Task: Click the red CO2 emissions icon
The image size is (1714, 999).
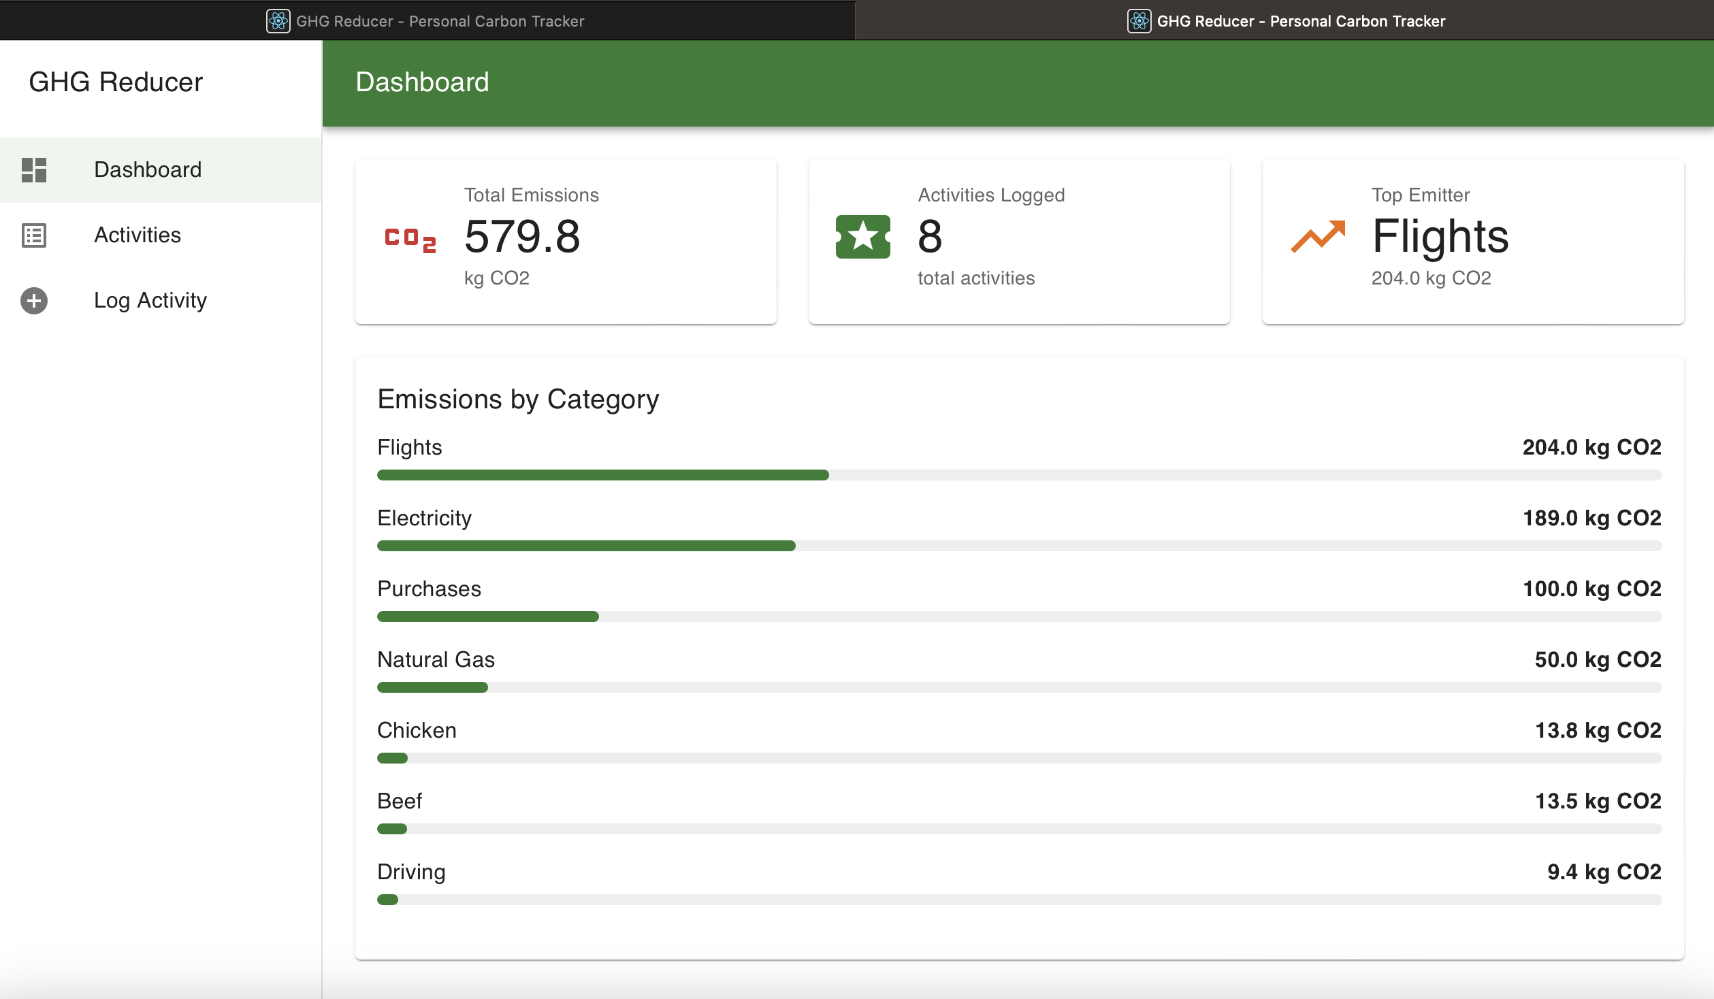Action: pos(410,239)
